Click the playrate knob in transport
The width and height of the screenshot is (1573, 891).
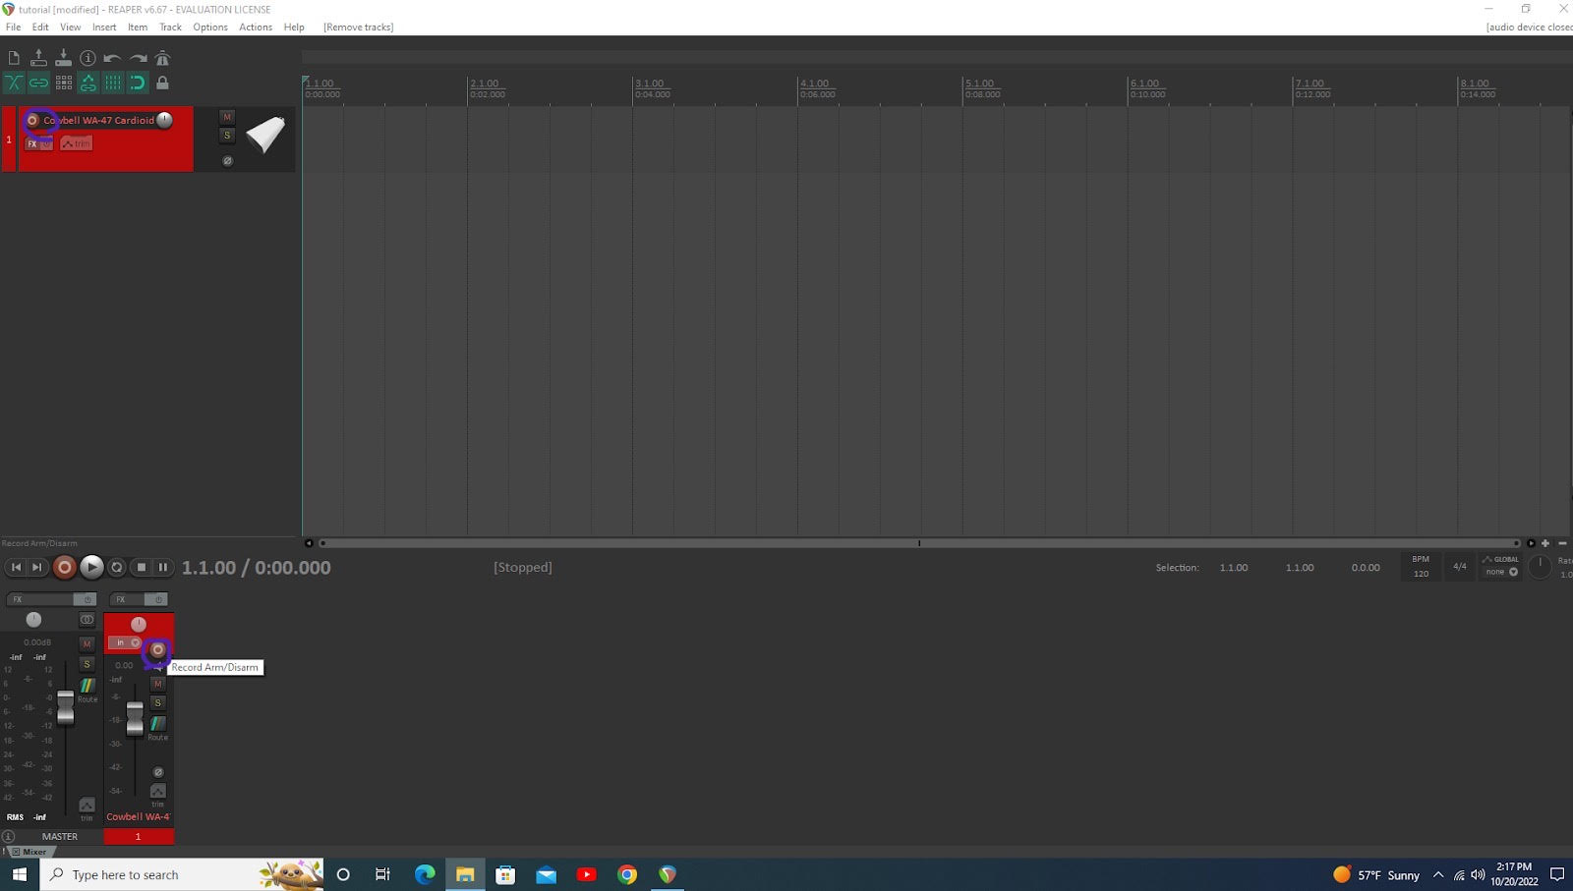[x=1541, y=567]
